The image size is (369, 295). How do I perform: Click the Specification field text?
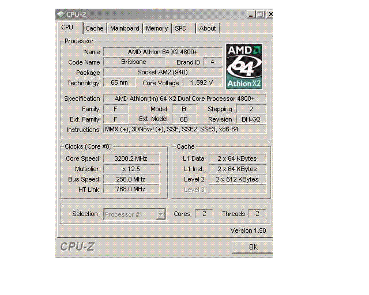[x=184, y=99]
